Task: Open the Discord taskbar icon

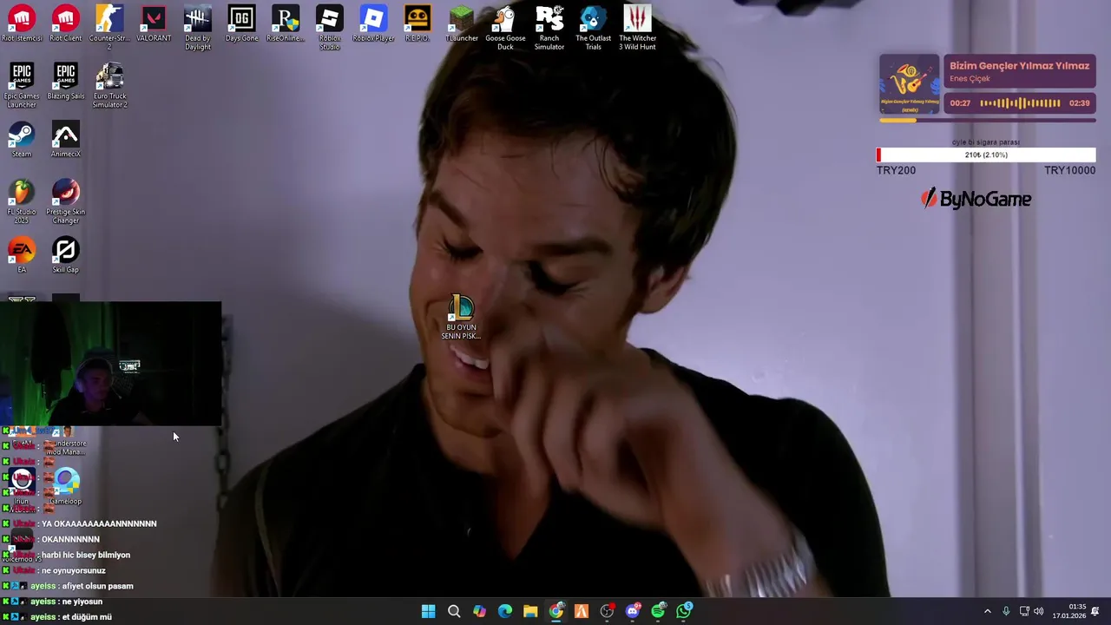Action: point(633,611)
